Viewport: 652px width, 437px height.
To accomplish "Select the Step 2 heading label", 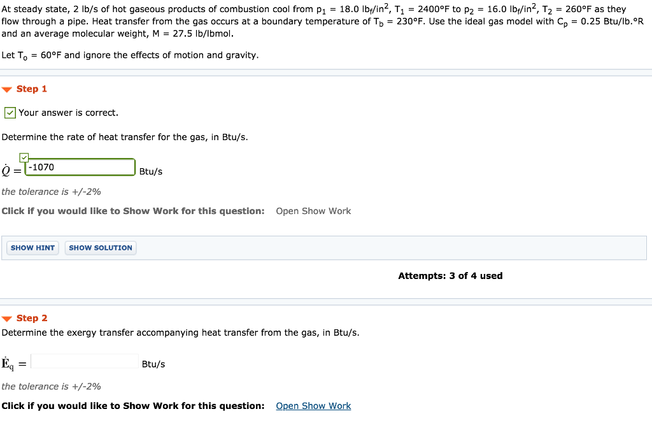I will [x=30, y=318].
